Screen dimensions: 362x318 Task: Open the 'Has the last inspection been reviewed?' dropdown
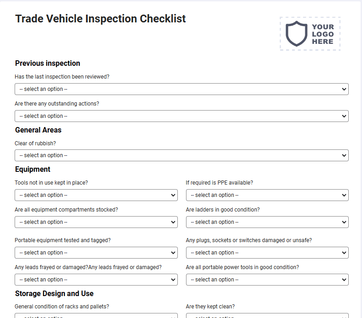click(x=181, y=89)
